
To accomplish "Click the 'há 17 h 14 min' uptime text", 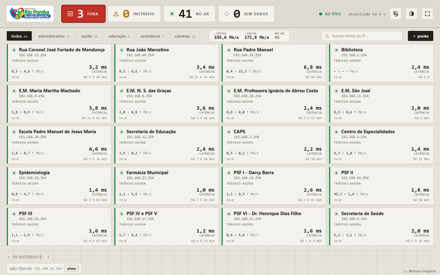I will pos(202,77).
